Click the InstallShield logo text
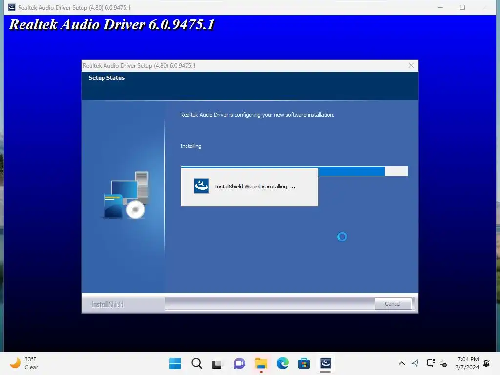500x375 pixels. pos(107,304)
